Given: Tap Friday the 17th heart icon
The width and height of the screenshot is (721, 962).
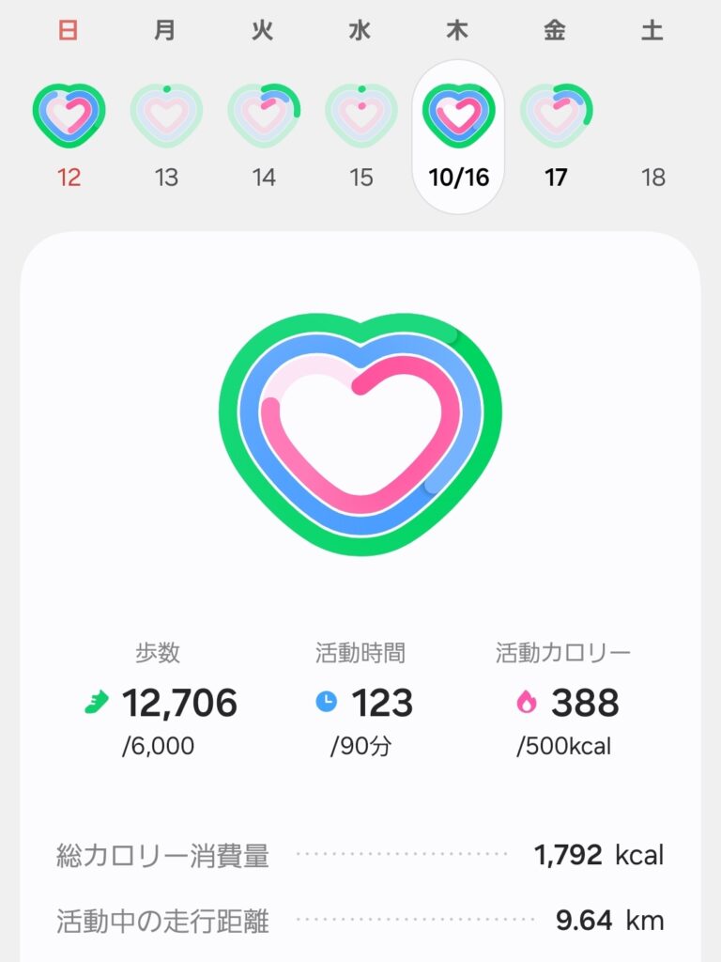Looking at the screenshot, I should pos(556,115).
